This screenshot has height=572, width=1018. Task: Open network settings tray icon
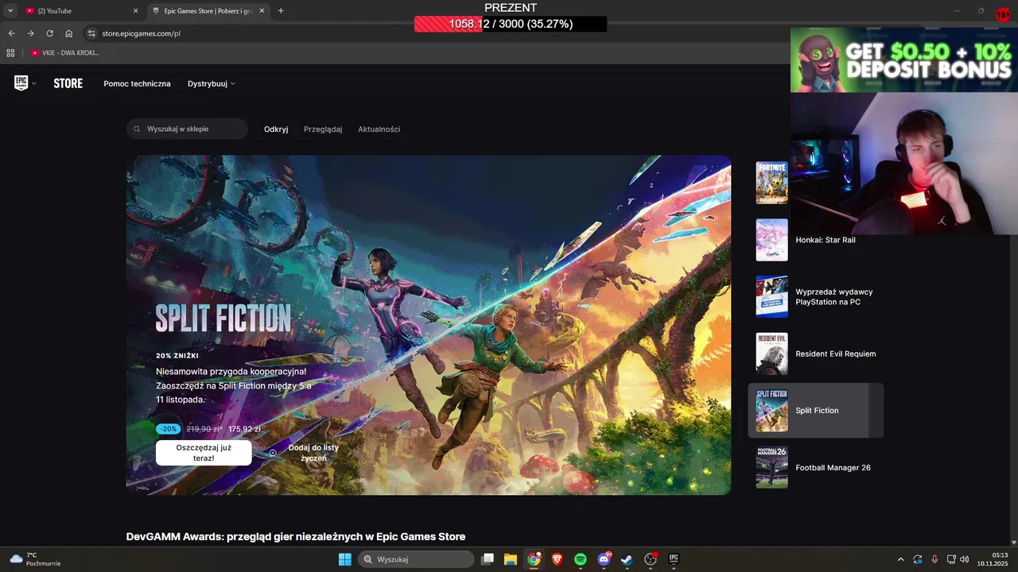coord(951,559)
